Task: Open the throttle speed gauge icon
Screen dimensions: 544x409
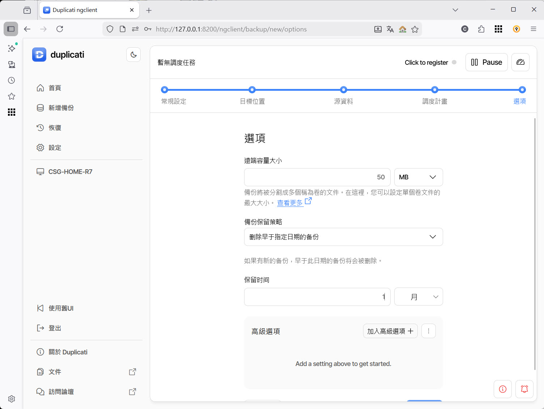Action: click(520, 62)
